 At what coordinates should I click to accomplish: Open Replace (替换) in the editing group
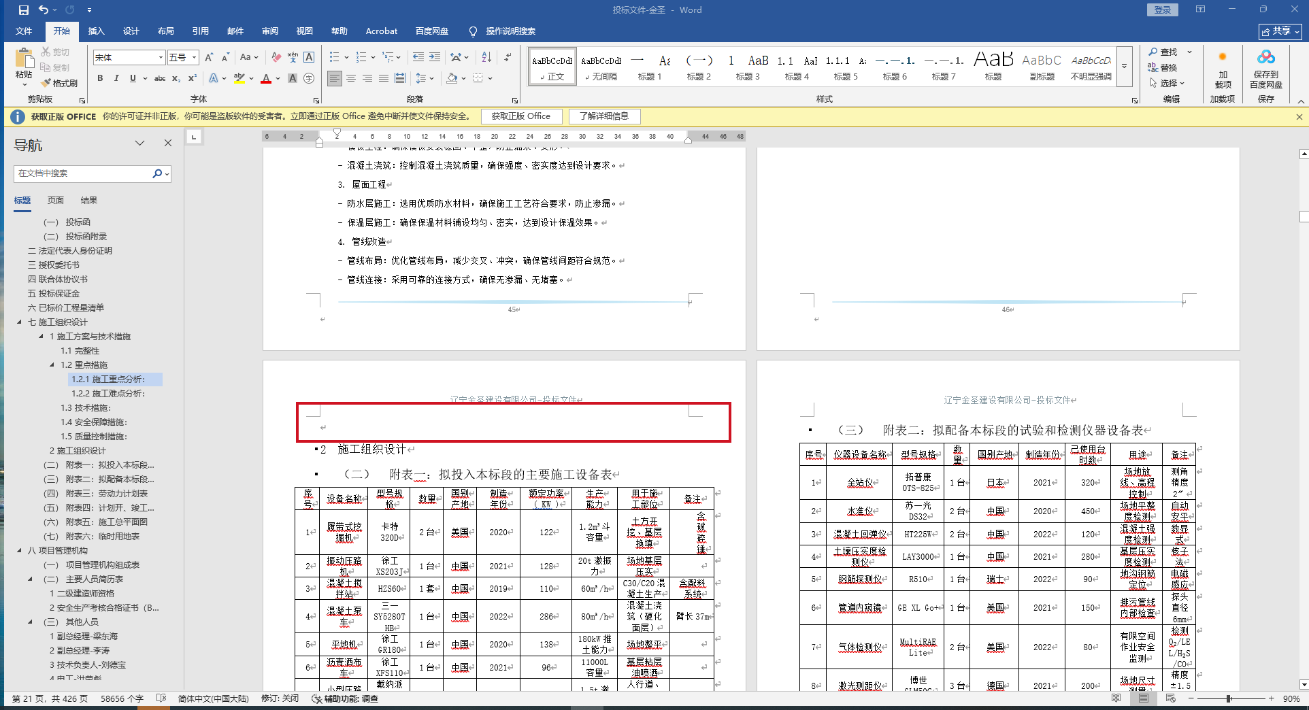[1163, 67]
